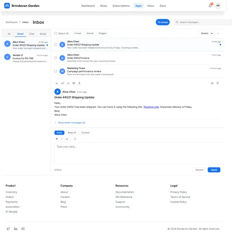232x237 pixels.
Task: Open the LinkedIn icon in footer
Action: pos(16,229)
